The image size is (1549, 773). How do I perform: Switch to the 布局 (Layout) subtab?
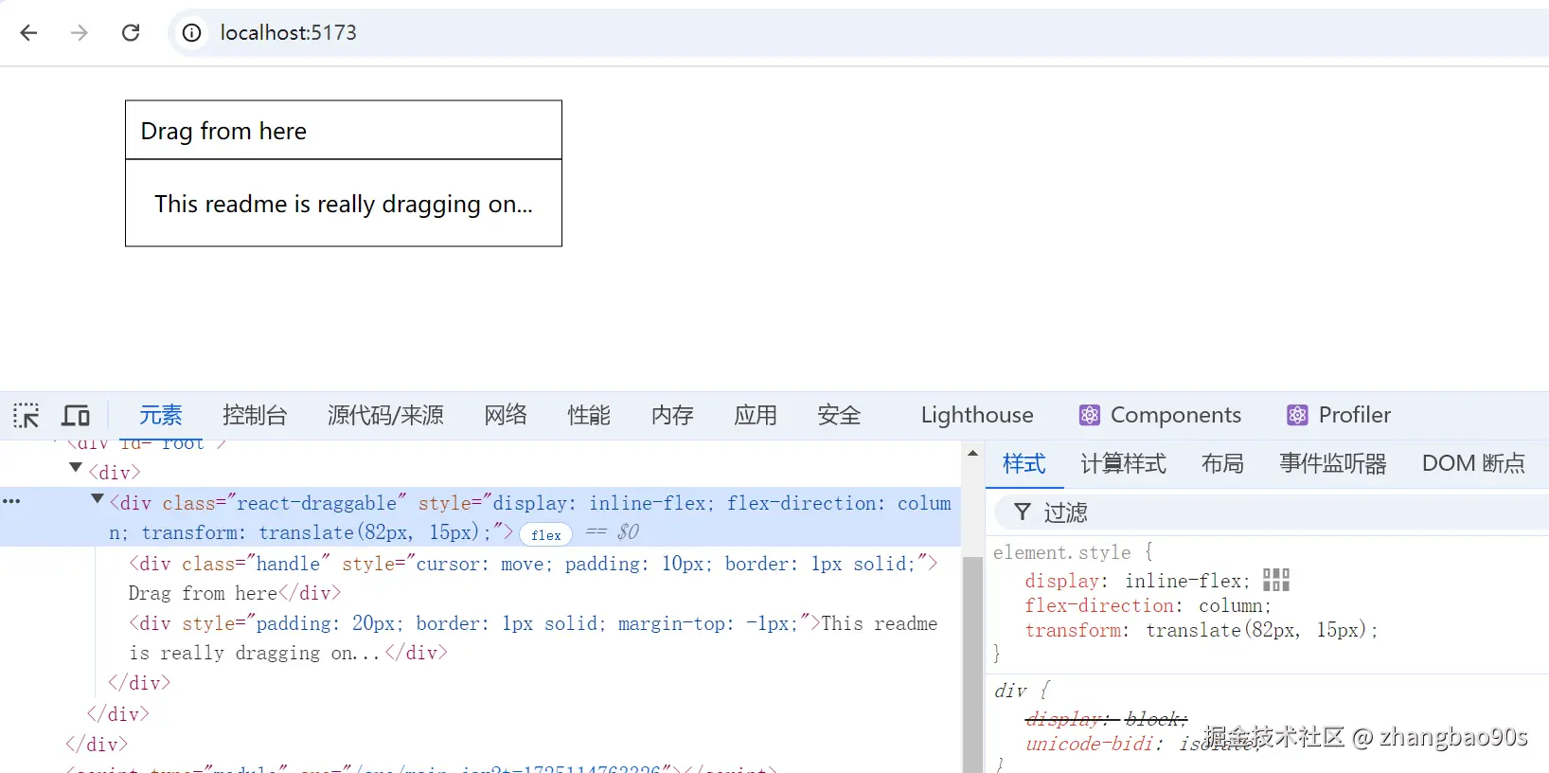pos(1222,463)
